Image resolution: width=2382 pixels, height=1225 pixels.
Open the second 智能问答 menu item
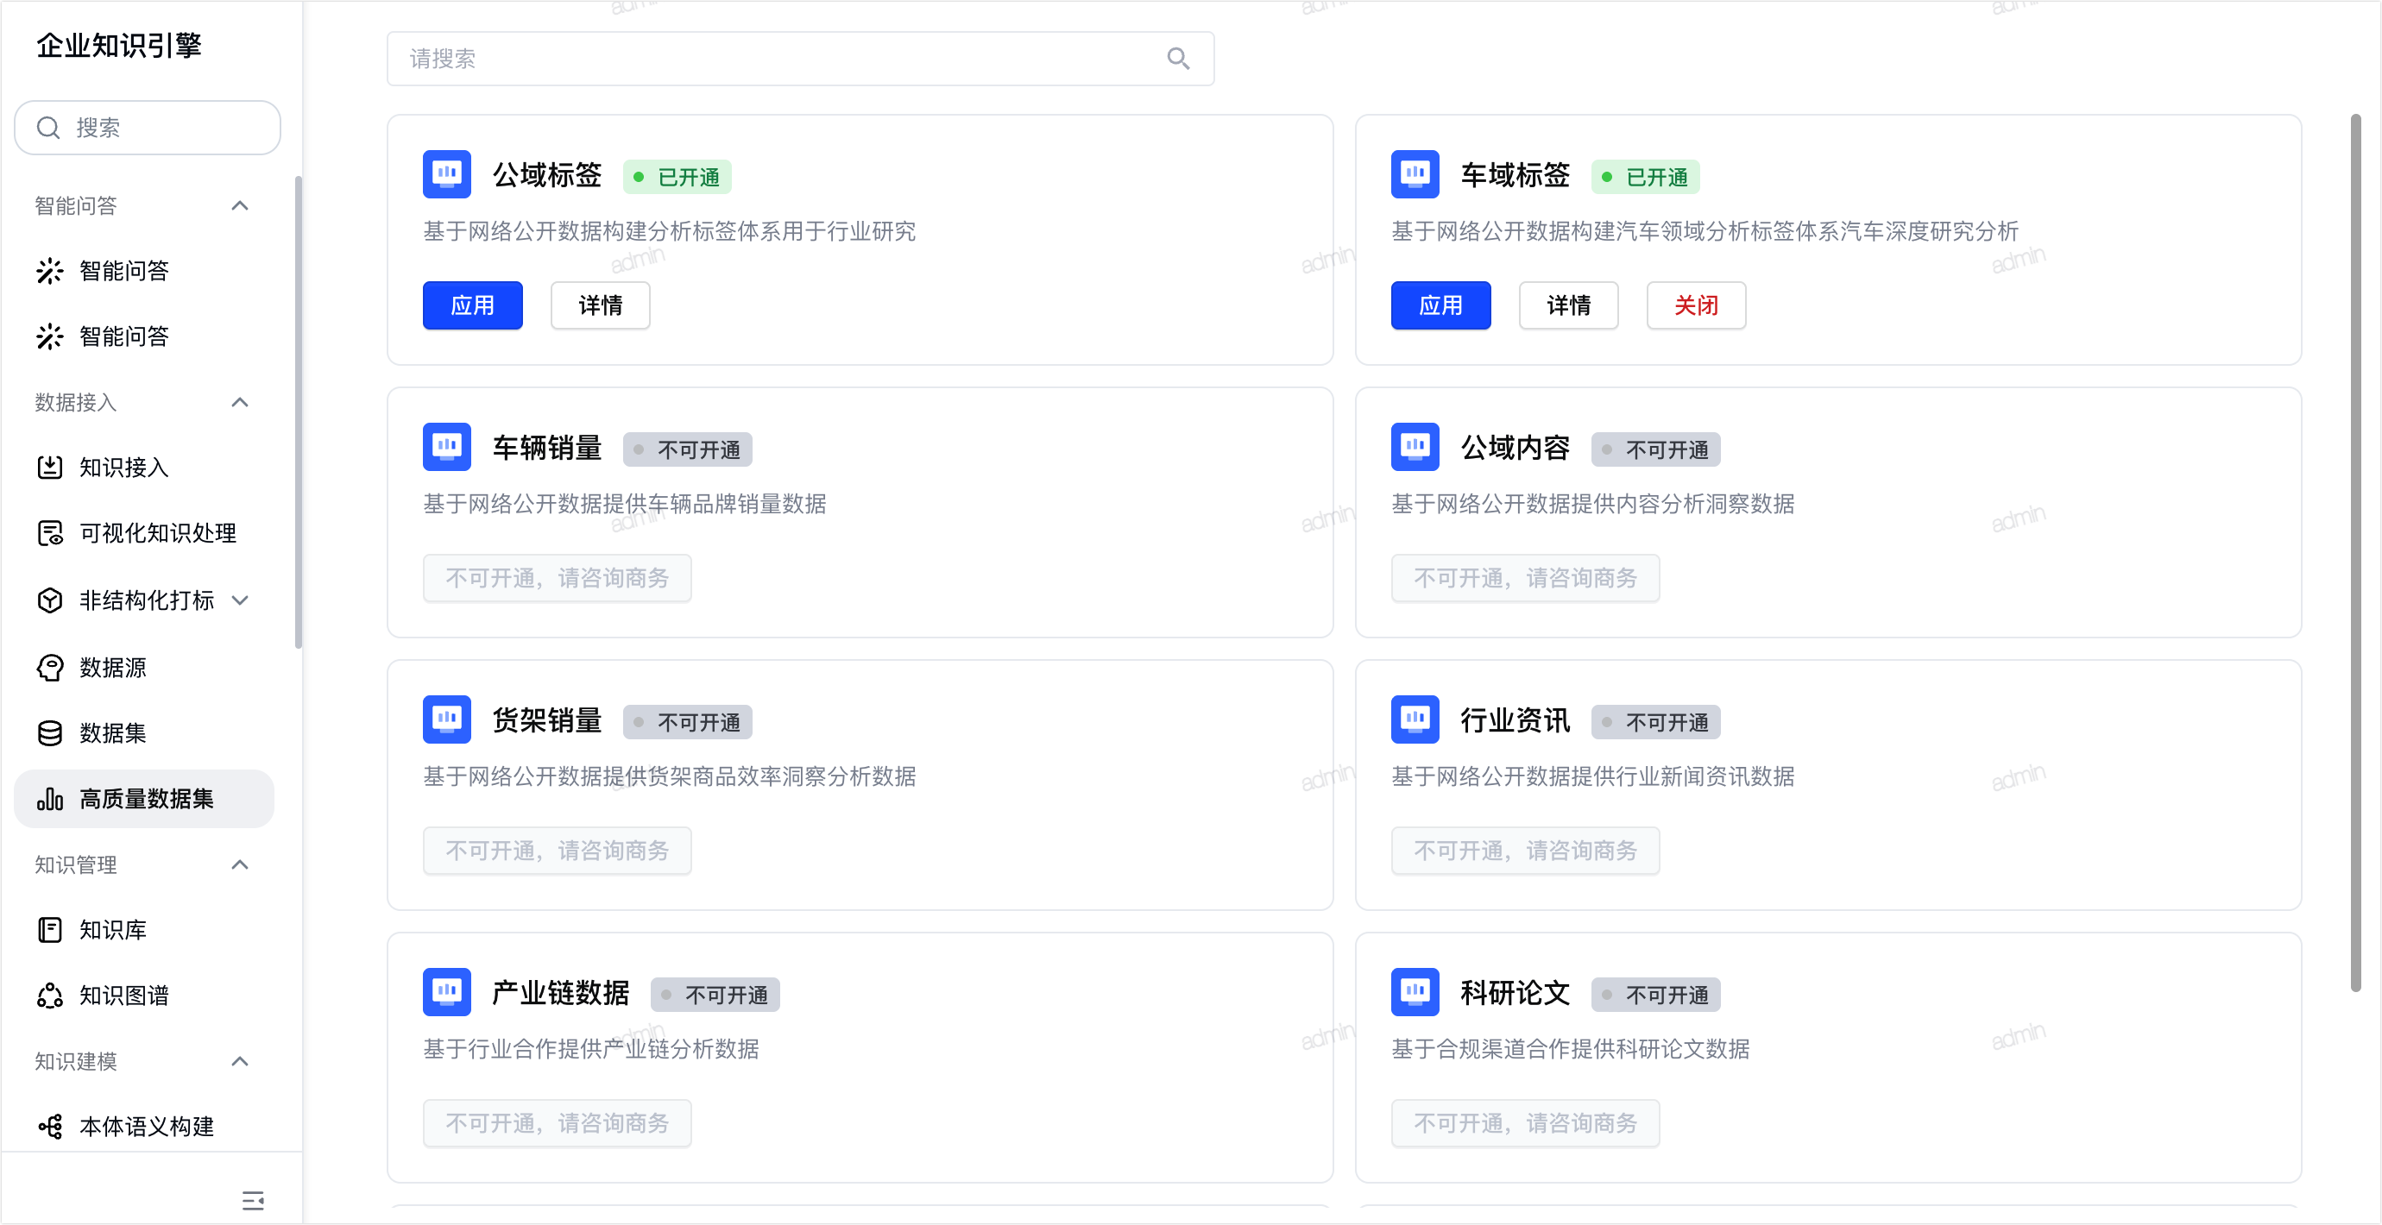coord(144,336)
